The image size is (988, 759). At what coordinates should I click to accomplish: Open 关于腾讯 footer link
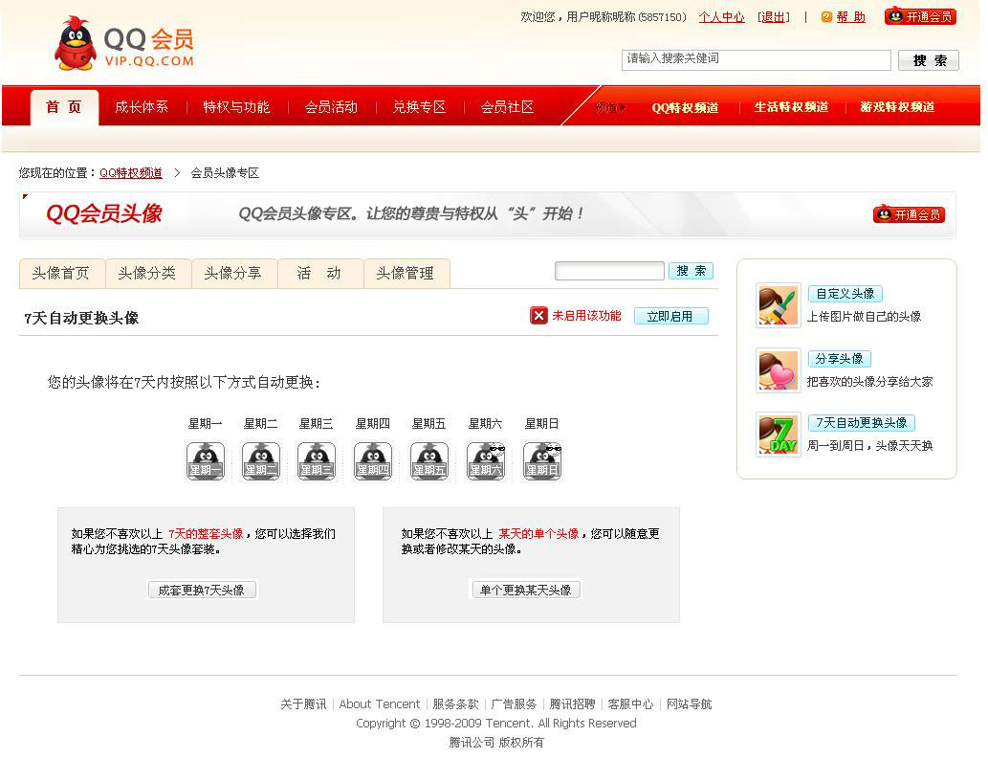tap(304, 704)
